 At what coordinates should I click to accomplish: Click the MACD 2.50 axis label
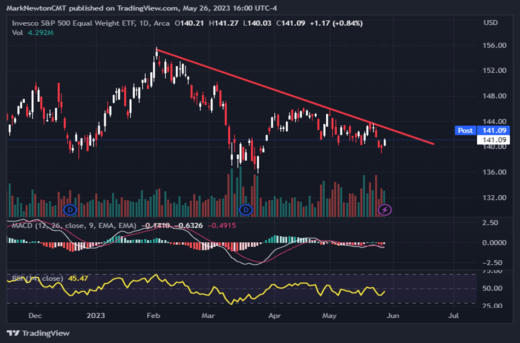coord(490,223)
